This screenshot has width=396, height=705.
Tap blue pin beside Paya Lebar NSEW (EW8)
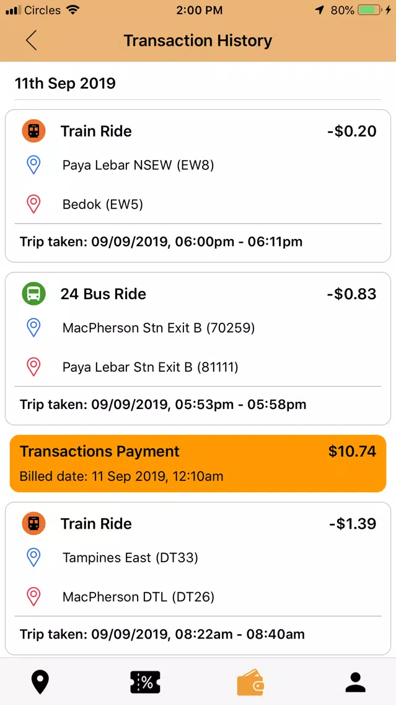33,166
